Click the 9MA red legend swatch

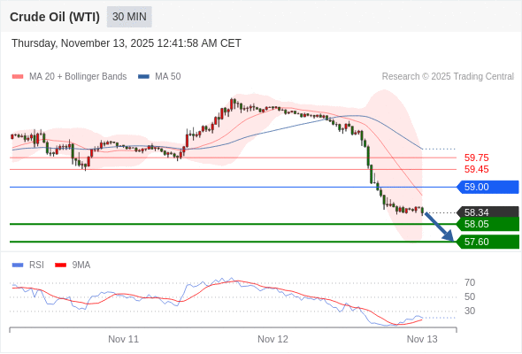click(60, 265)
